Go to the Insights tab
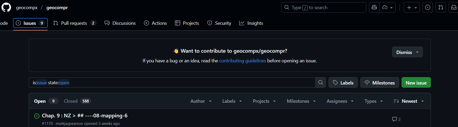458x127 pixels. 251,23
